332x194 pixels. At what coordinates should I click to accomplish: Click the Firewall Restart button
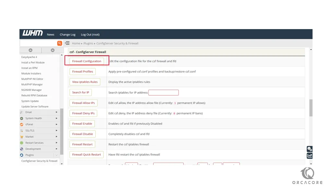coord(82,145)
